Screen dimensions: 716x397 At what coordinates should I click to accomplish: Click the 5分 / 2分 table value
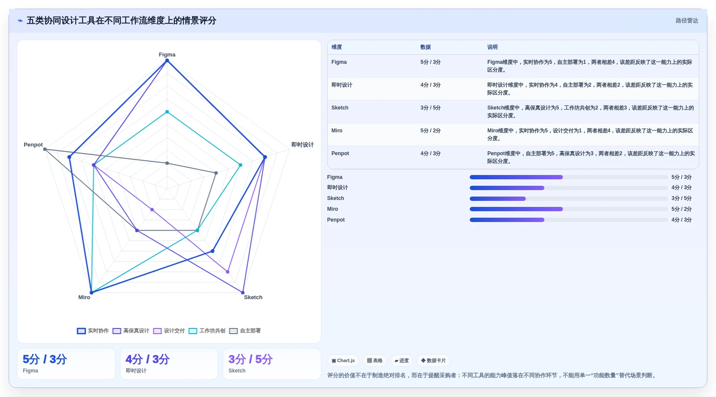[x=430, y=131]
